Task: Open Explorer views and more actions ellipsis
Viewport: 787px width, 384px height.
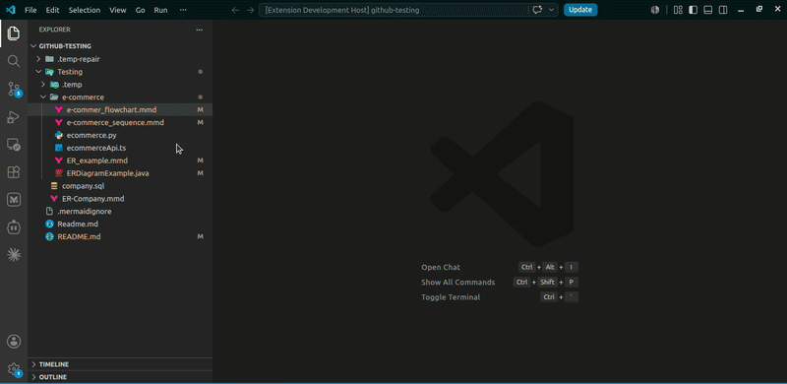Action: tap(200, 30)
